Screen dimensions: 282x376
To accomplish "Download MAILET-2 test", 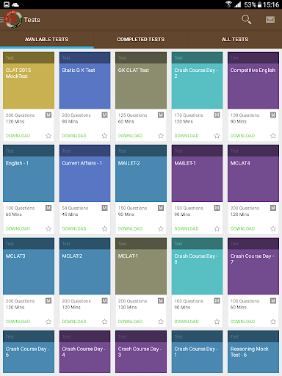I will (130, 228).
